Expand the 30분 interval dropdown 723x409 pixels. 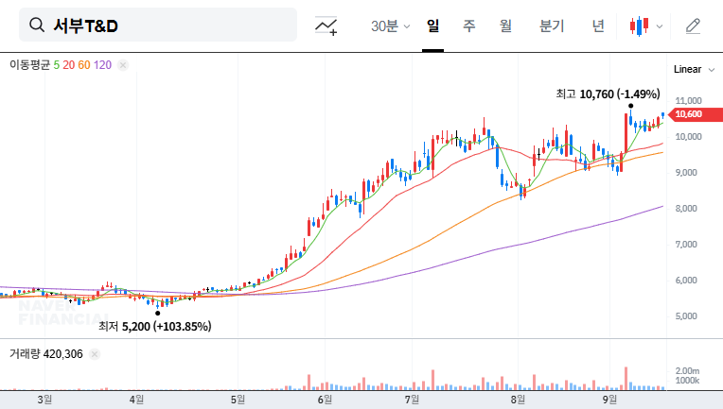point(390,26)
